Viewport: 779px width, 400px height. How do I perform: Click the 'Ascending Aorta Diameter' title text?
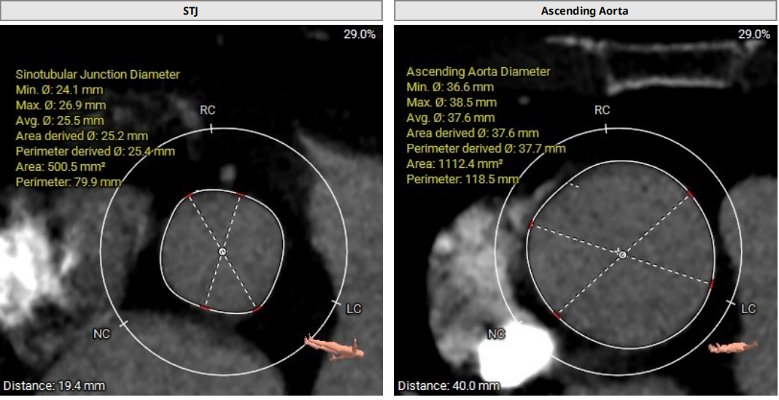(x=478, y=72)
